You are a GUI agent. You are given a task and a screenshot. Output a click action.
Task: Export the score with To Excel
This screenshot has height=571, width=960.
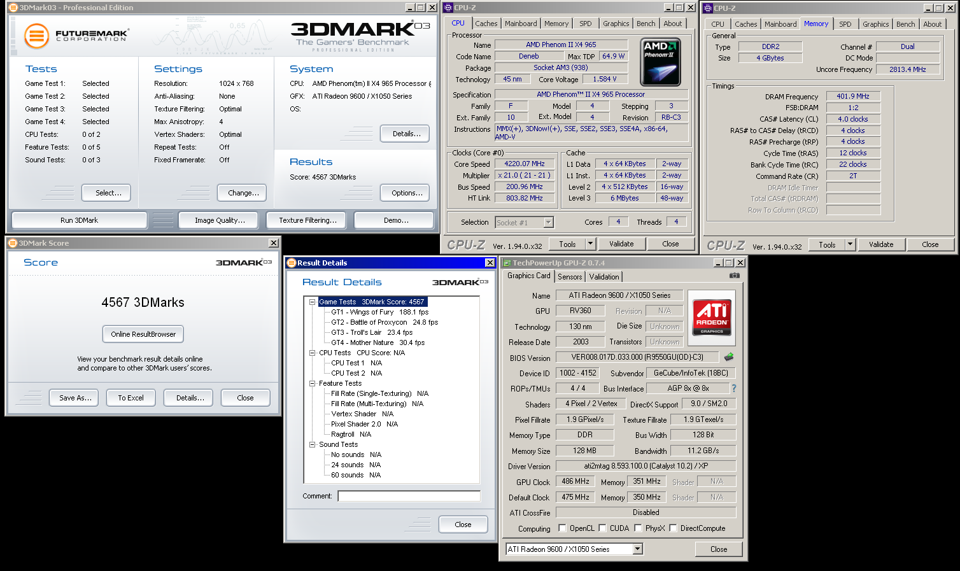click(131, 398)
